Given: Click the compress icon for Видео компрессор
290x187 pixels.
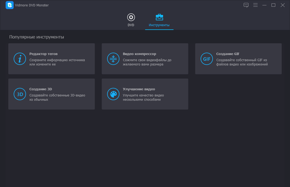Looking at the screenshot, I should (x=113, y=59).
